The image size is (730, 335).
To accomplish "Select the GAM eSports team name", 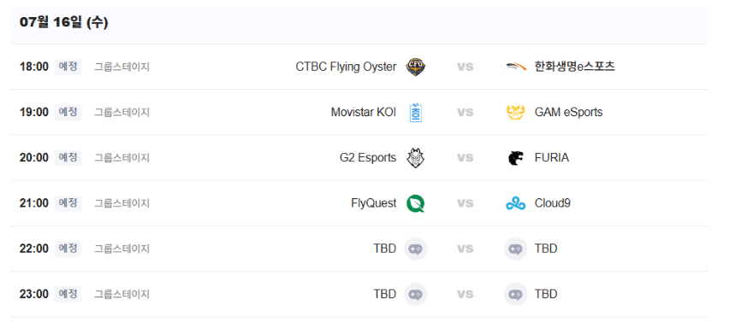I will (568, 113).
